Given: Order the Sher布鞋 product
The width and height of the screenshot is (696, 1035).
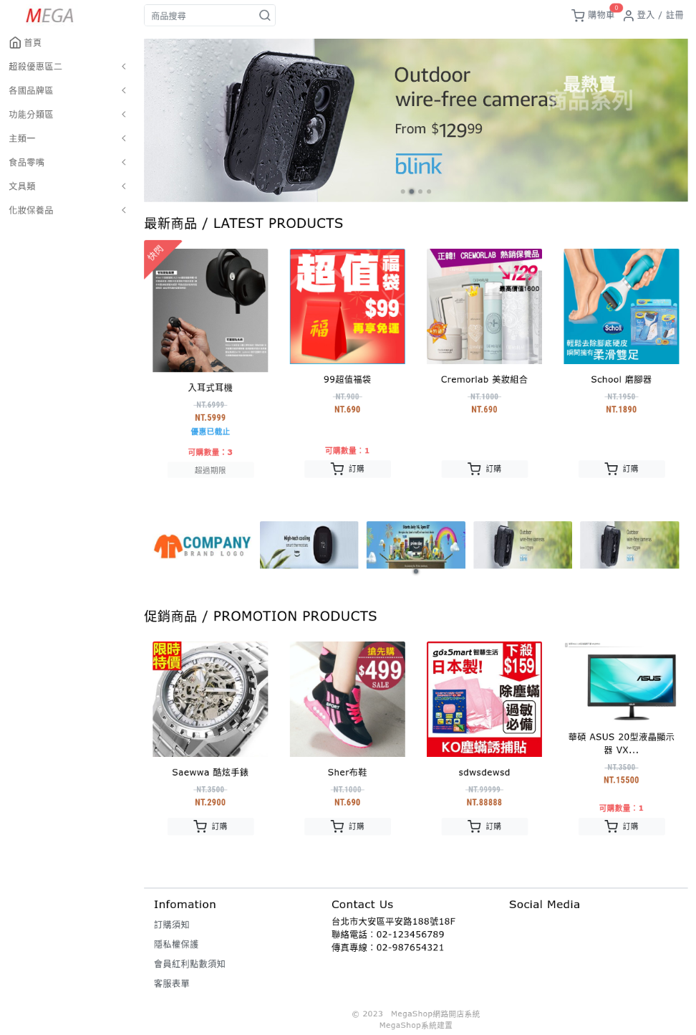Looking at the screenshot, I should pyautogui.click(x=347, y=826).
